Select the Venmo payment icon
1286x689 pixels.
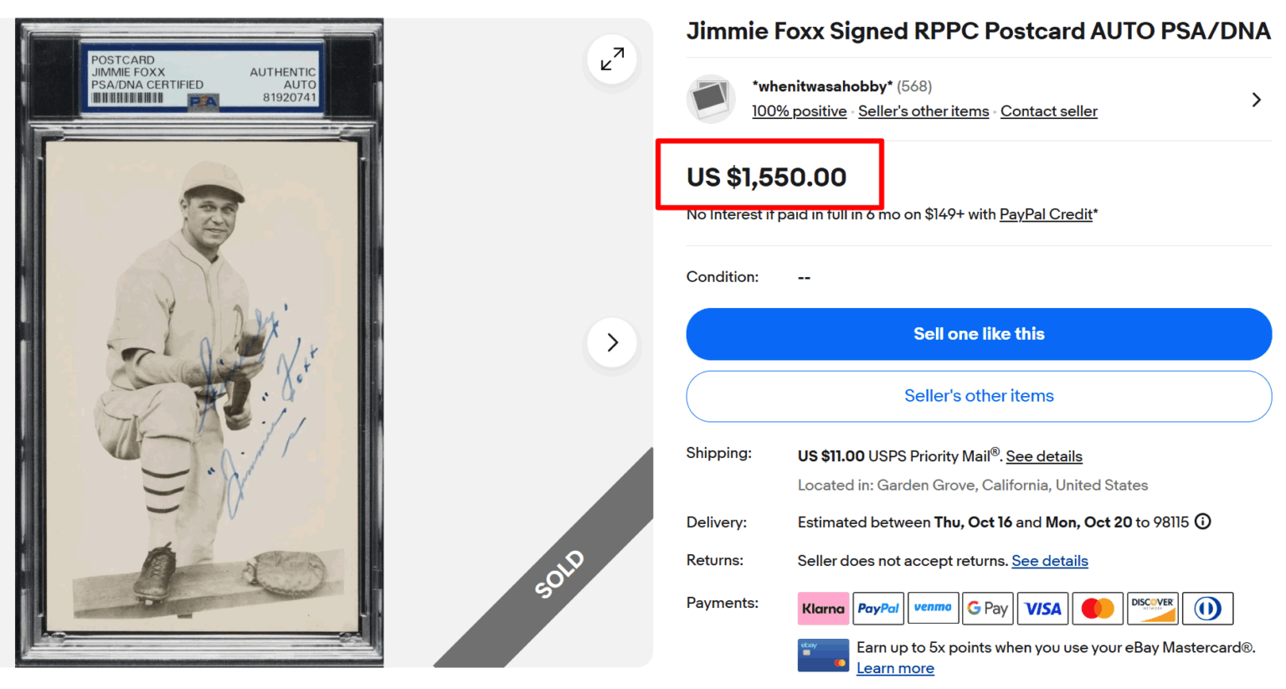tap(933, 609)
